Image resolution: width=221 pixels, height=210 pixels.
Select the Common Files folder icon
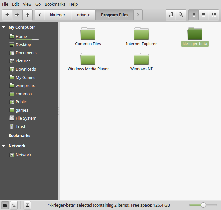point(88,34)
